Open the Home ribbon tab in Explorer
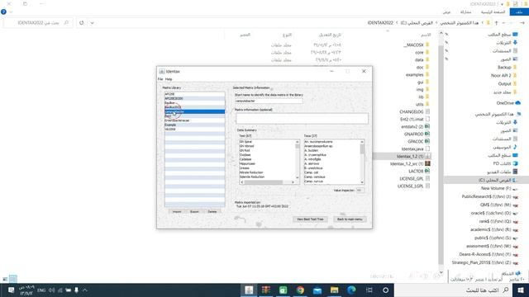This screenshot has height=297, width=529. (493, 12)
